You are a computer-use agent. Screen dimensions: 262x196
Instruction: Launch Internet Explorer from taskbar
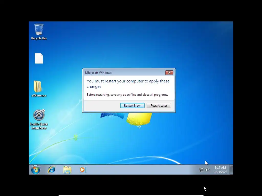[51, 170]
